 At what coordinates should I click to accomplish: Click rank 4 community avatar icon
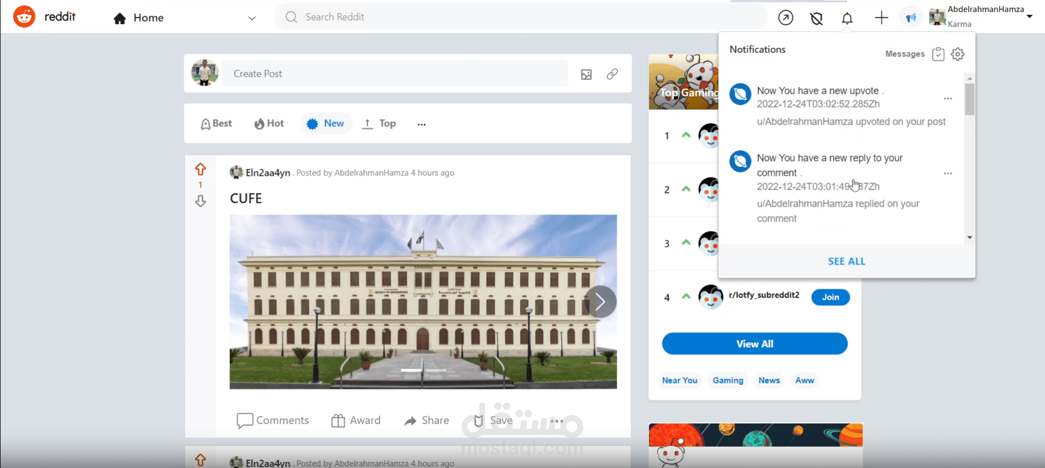pos(710,297)
